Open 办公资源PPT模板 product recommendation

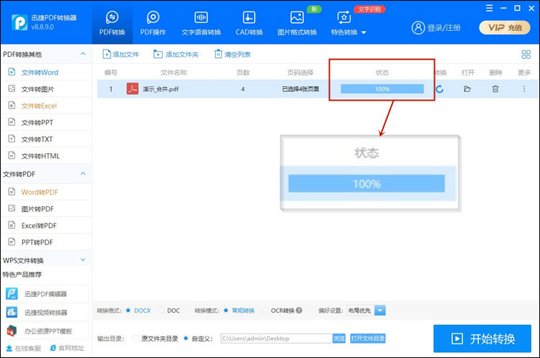click(45, 331)
